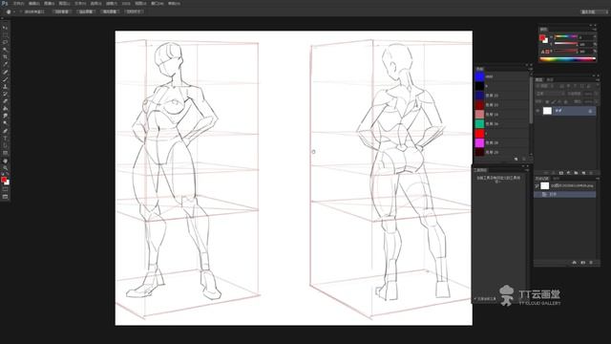This screenshot has height=344, width=611.
Task: Toggle Quick Mask mode in toolbar
Action: (x=5, y=189)
